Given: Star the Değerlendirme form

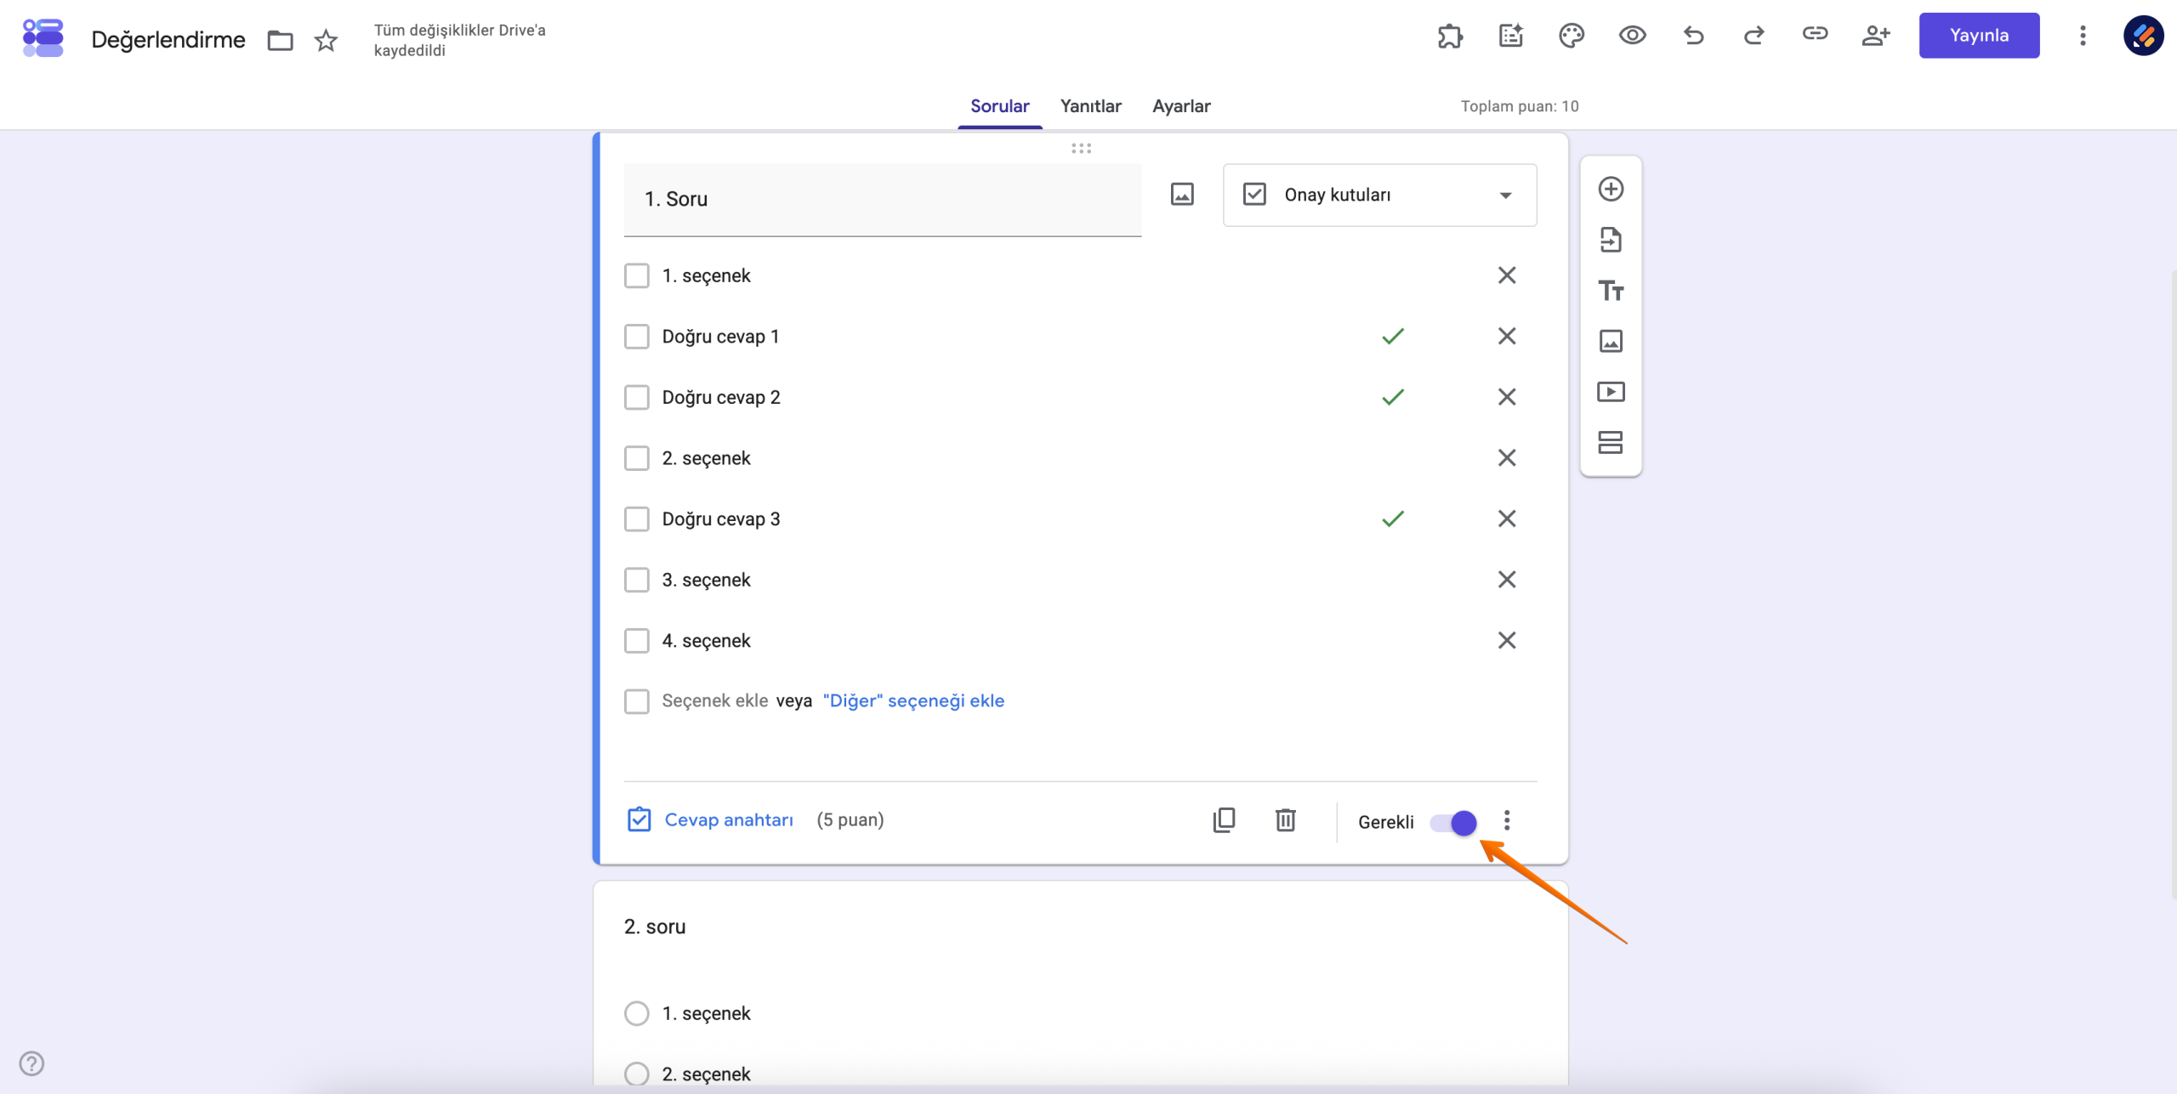Looking at the screenshot, I should point(326,40).
